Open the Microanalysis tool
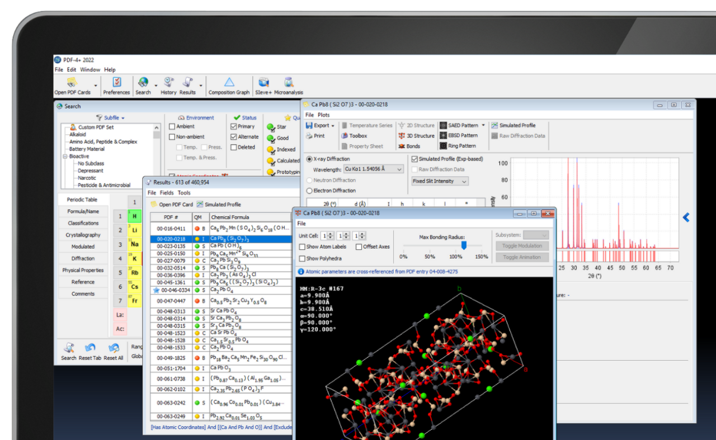Image resolution: width=716 pixels, height=440 pixels. click(x=289, y=86)
